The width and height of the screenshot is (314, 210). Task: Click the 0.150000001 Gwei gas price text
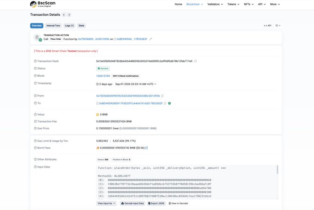(107, 128)
